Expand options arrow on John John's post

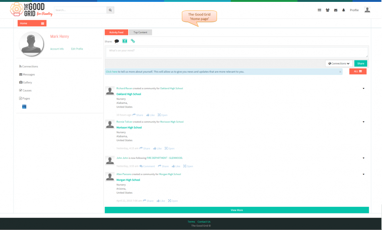click(x=364, y=158)
